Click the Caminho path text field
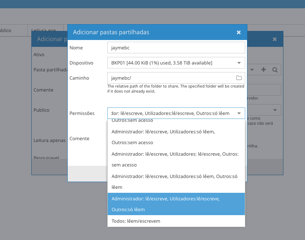 [171, 78]
